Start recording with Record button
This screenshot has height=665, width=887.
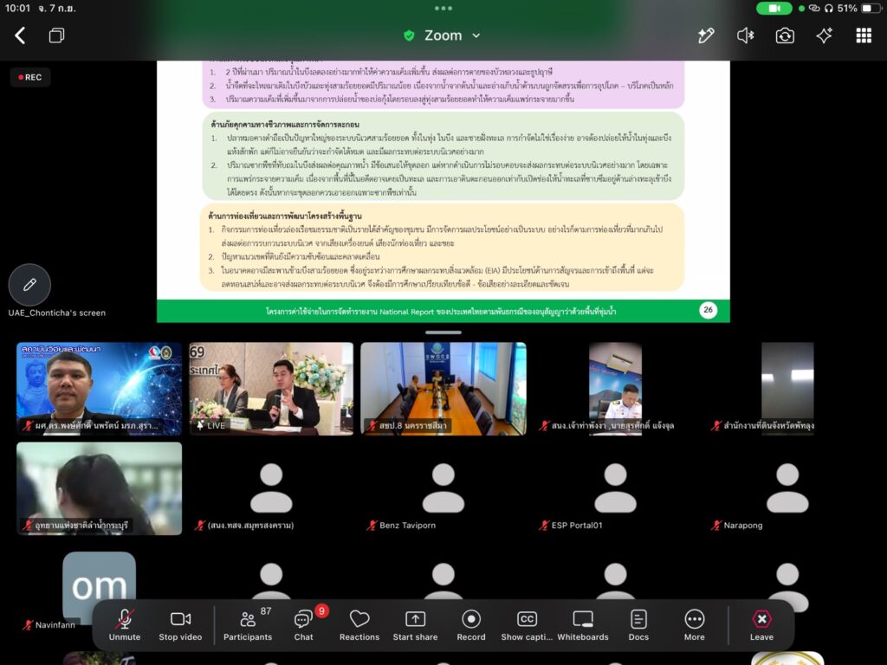tap(471, 625)
